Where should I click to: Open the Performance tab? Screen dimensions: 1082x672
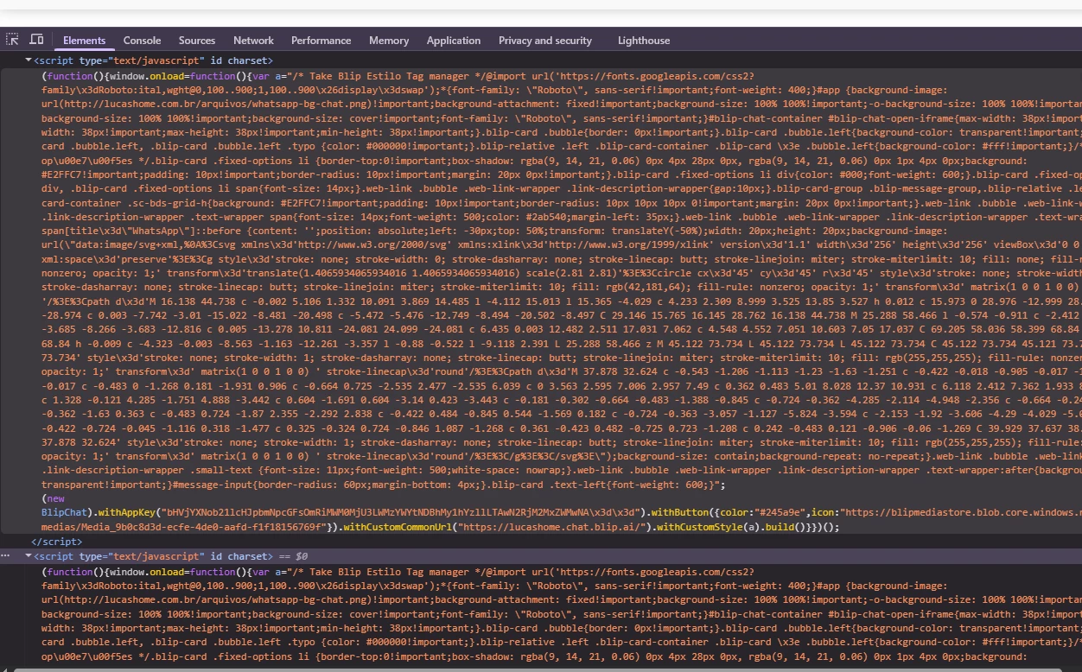(321, 41)
